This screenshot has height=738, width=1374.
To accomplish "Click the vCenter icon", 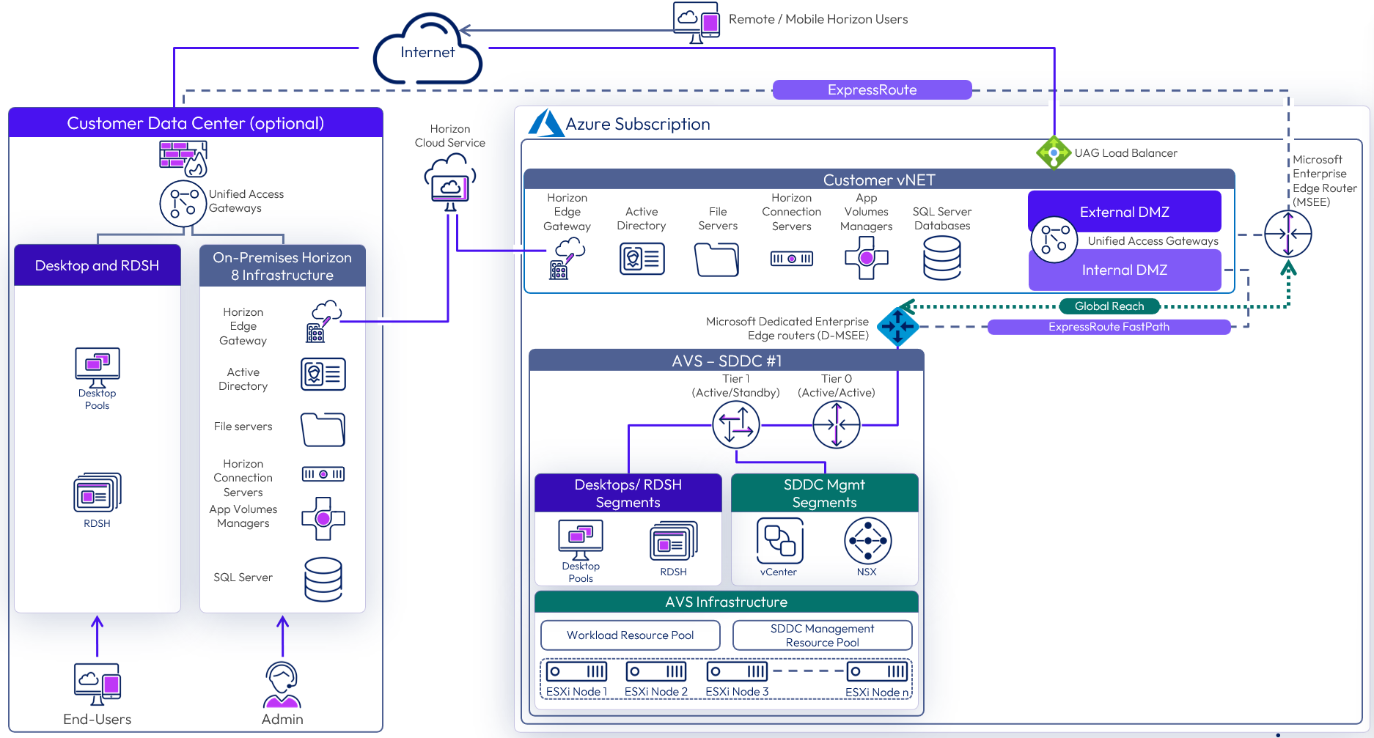I will 779,541.
